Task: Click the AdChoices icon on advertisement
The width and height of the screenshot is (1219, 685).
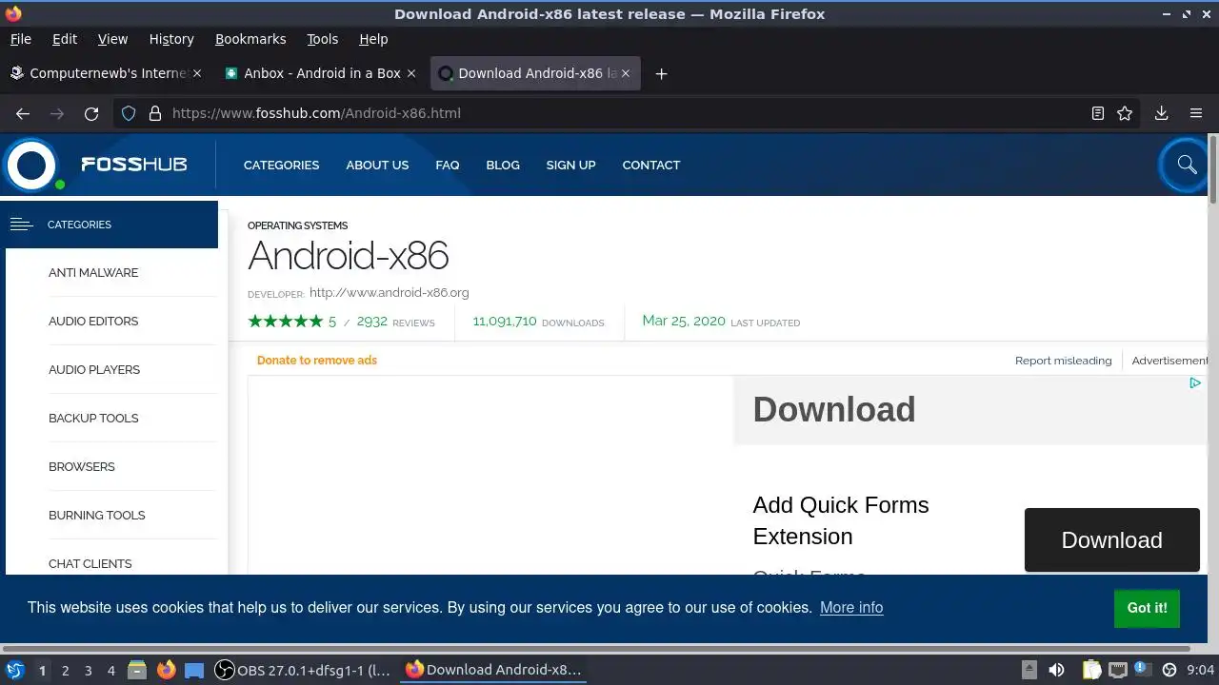Action: [x=1195, y=382]
